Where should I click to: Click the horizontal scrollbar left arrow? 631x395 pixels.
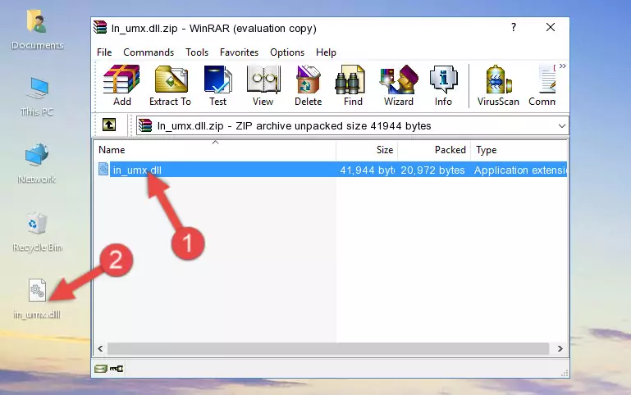coord(100,349)
